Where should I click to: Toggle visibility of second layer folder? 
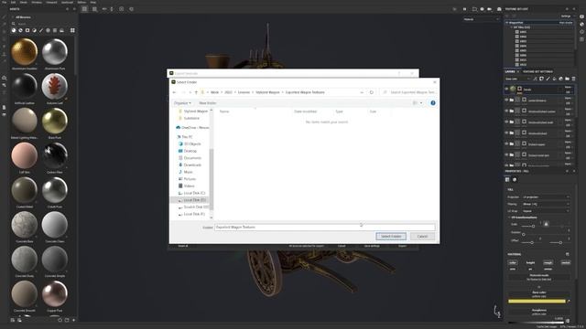pyautogui.click(x=506, y=100)
